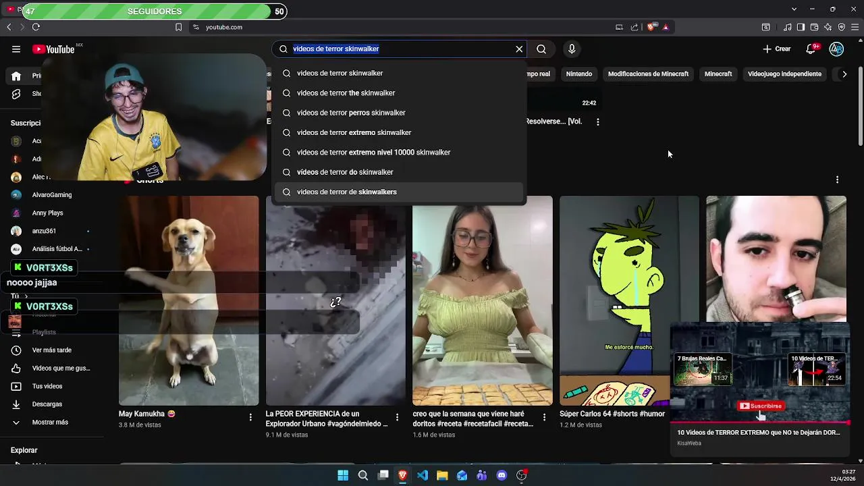The image size is (864, 486).
Task: Reload the page in the browser
Action: (36, 27)
